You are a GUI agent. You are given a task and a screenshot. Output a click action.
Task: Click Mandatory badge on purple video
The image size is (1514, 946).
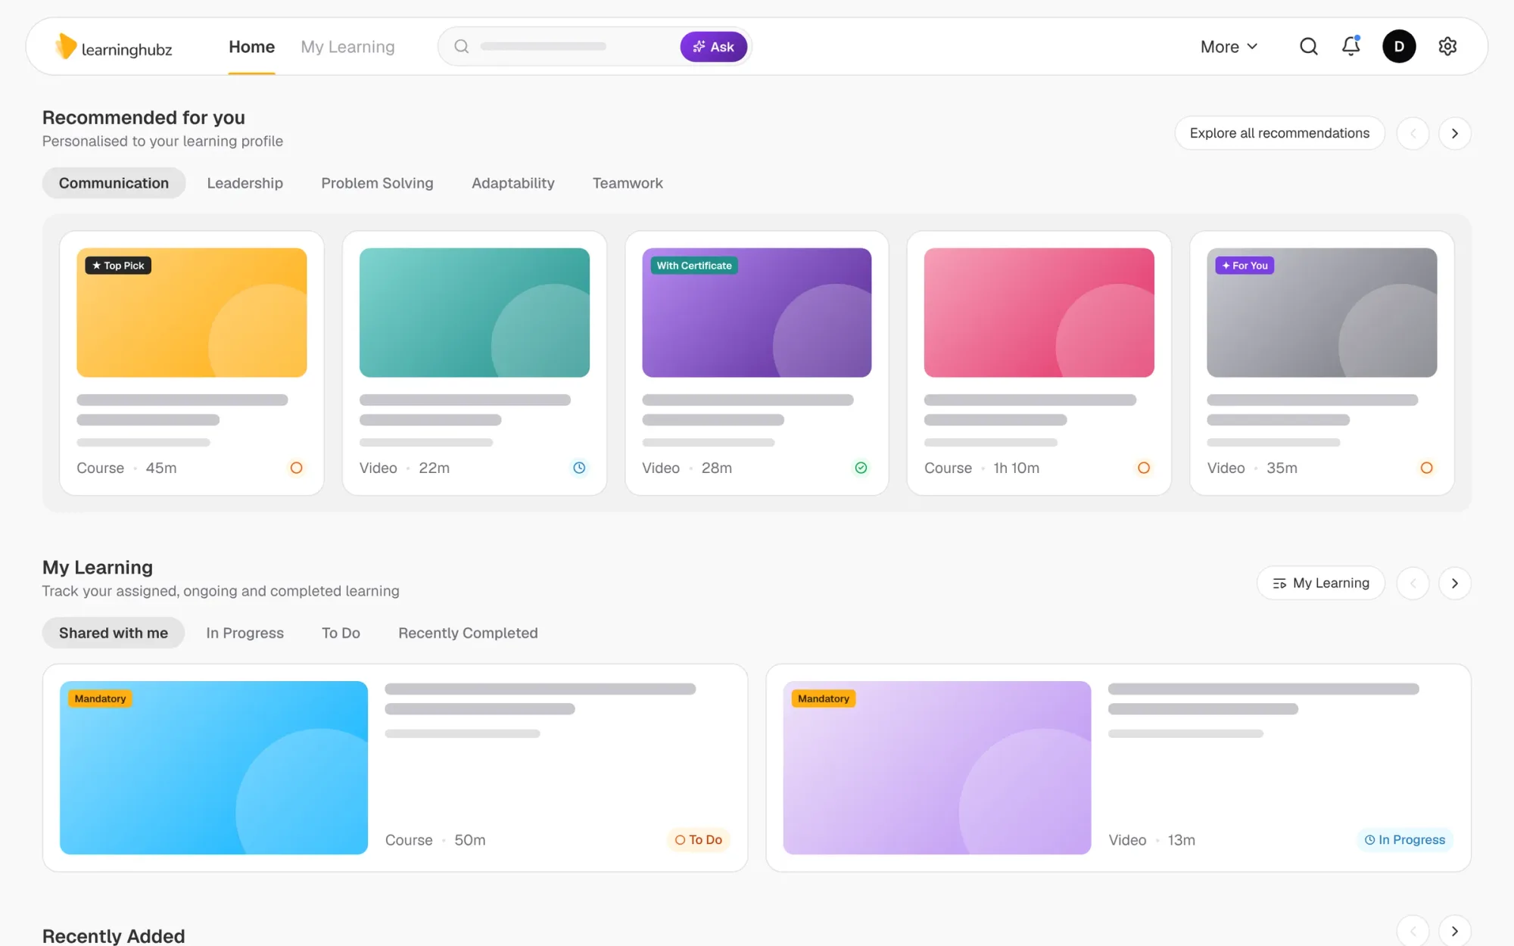pos(824,699)
